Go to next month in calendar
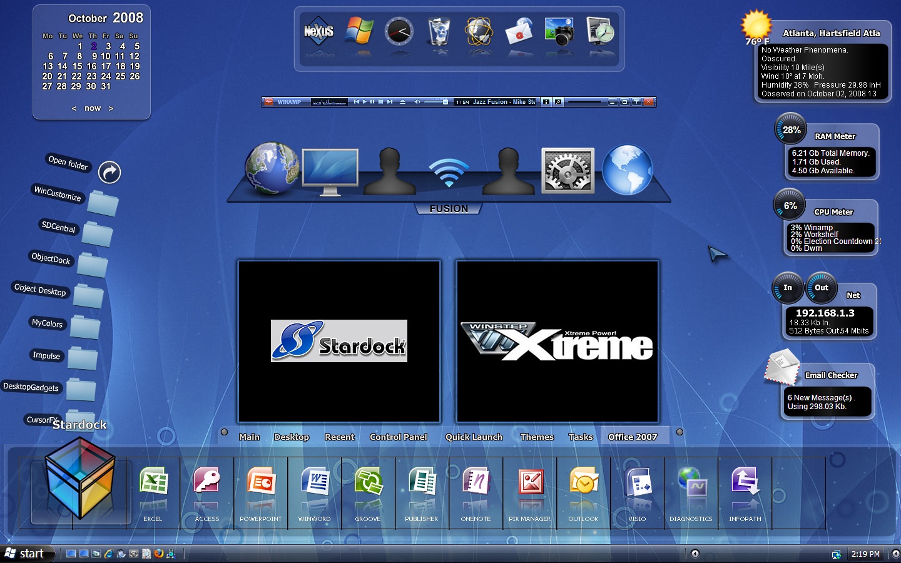901x563 pixels. click(x=111, y=108)
